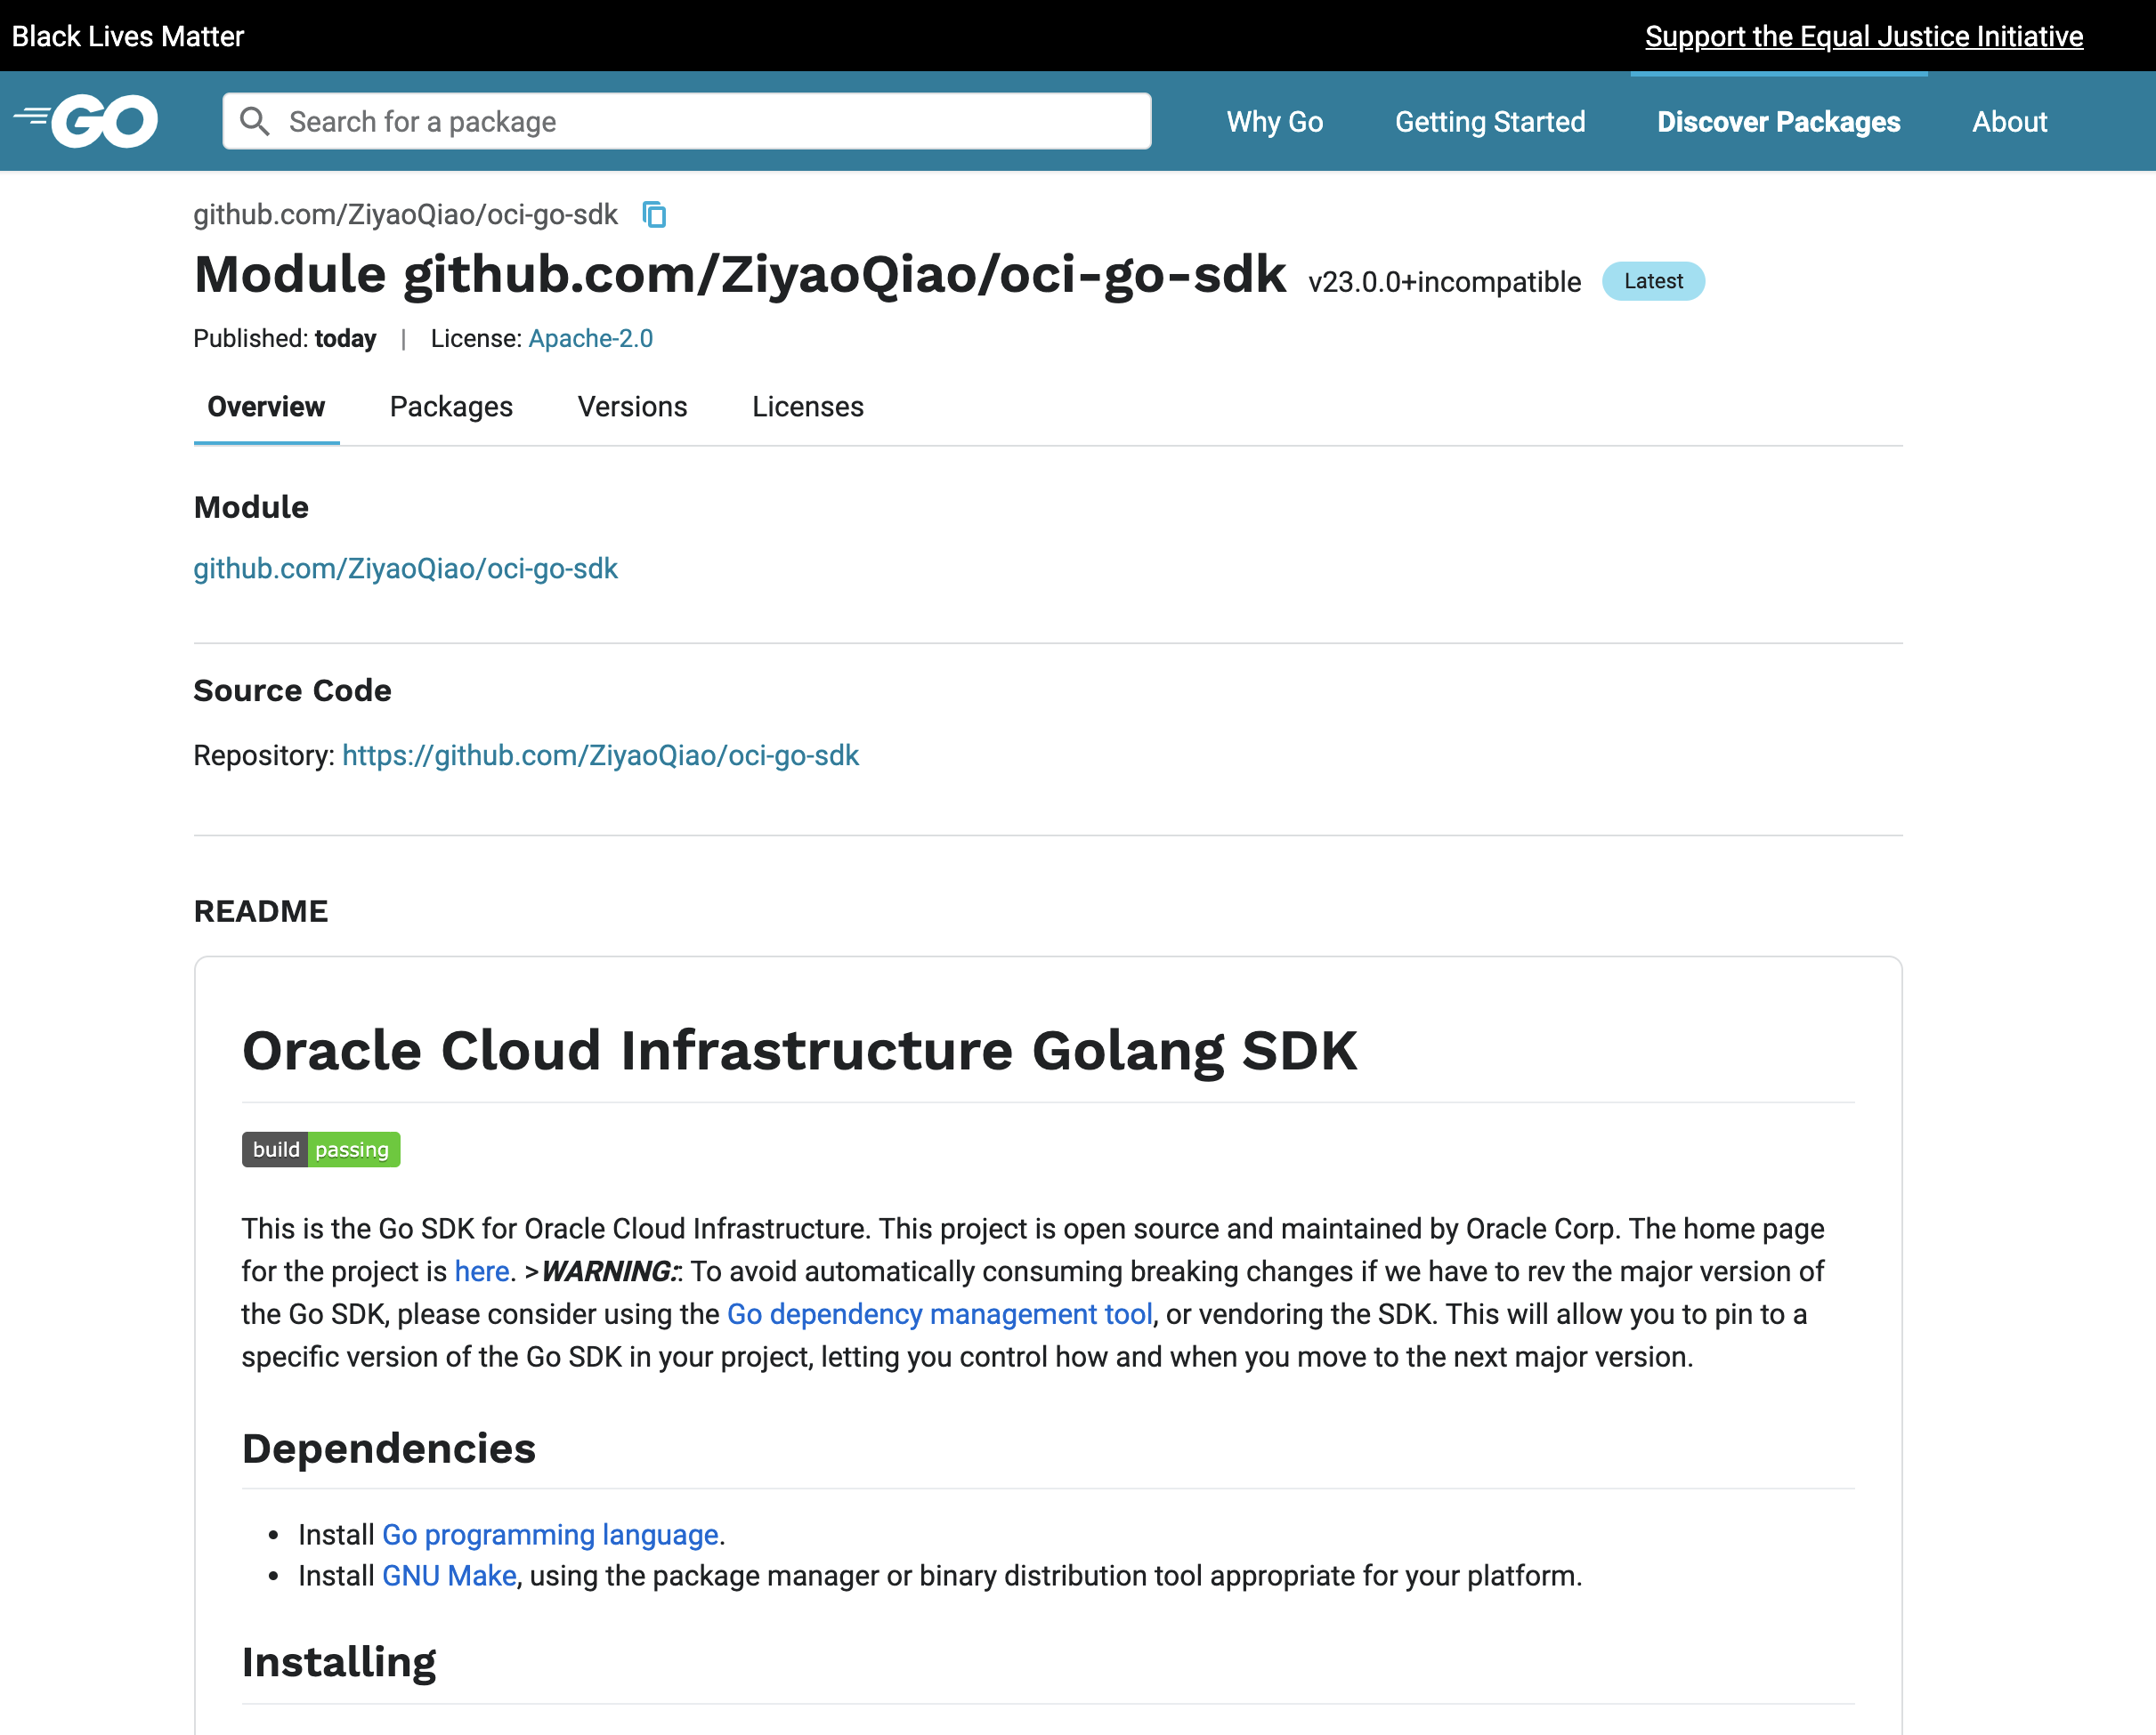Click the Go logo icon
The height and width of the screenshot is (1735, 2156).
(86, 121)
